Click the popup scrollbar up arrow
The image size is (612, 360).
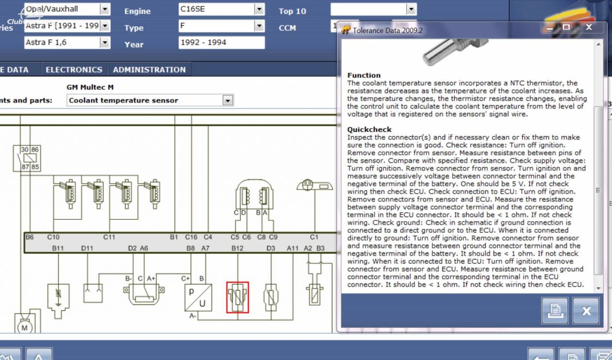(599, 44)
